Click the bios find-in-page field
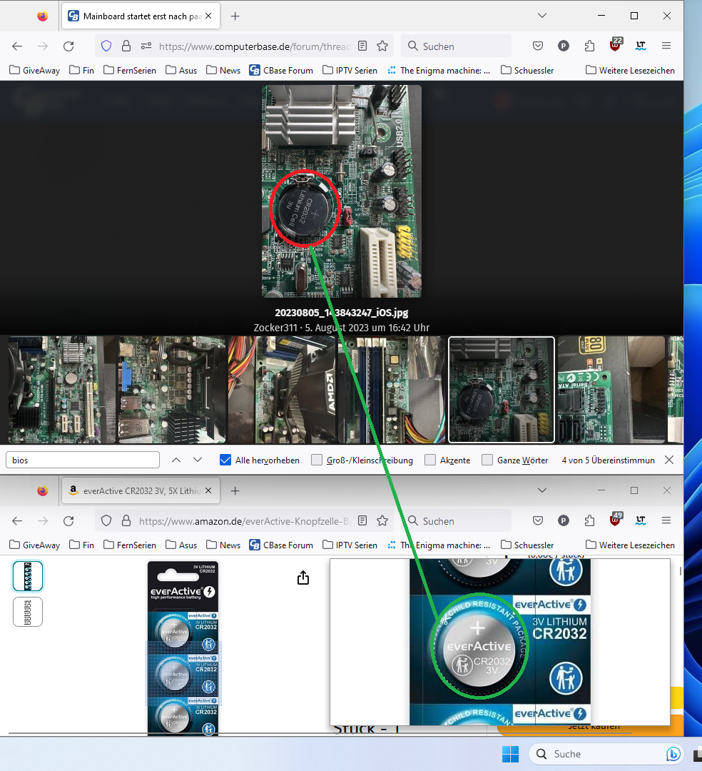Screen dimensions: 702x771 (x=83, y=460)
